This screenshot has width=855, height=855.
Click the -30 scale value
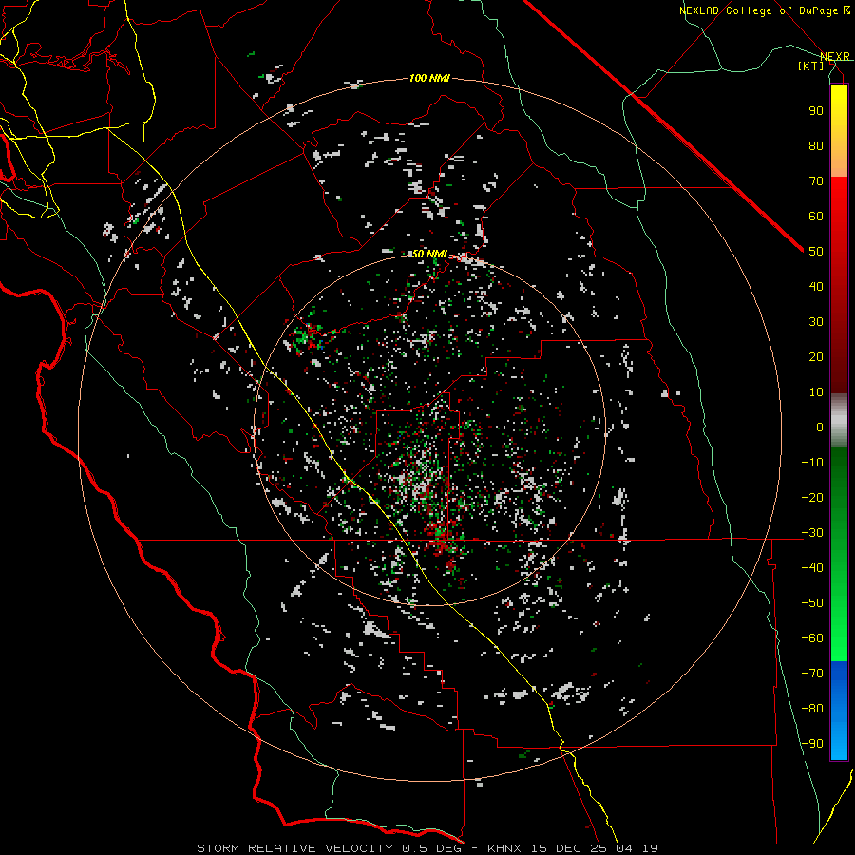click(x=812, y=533)
